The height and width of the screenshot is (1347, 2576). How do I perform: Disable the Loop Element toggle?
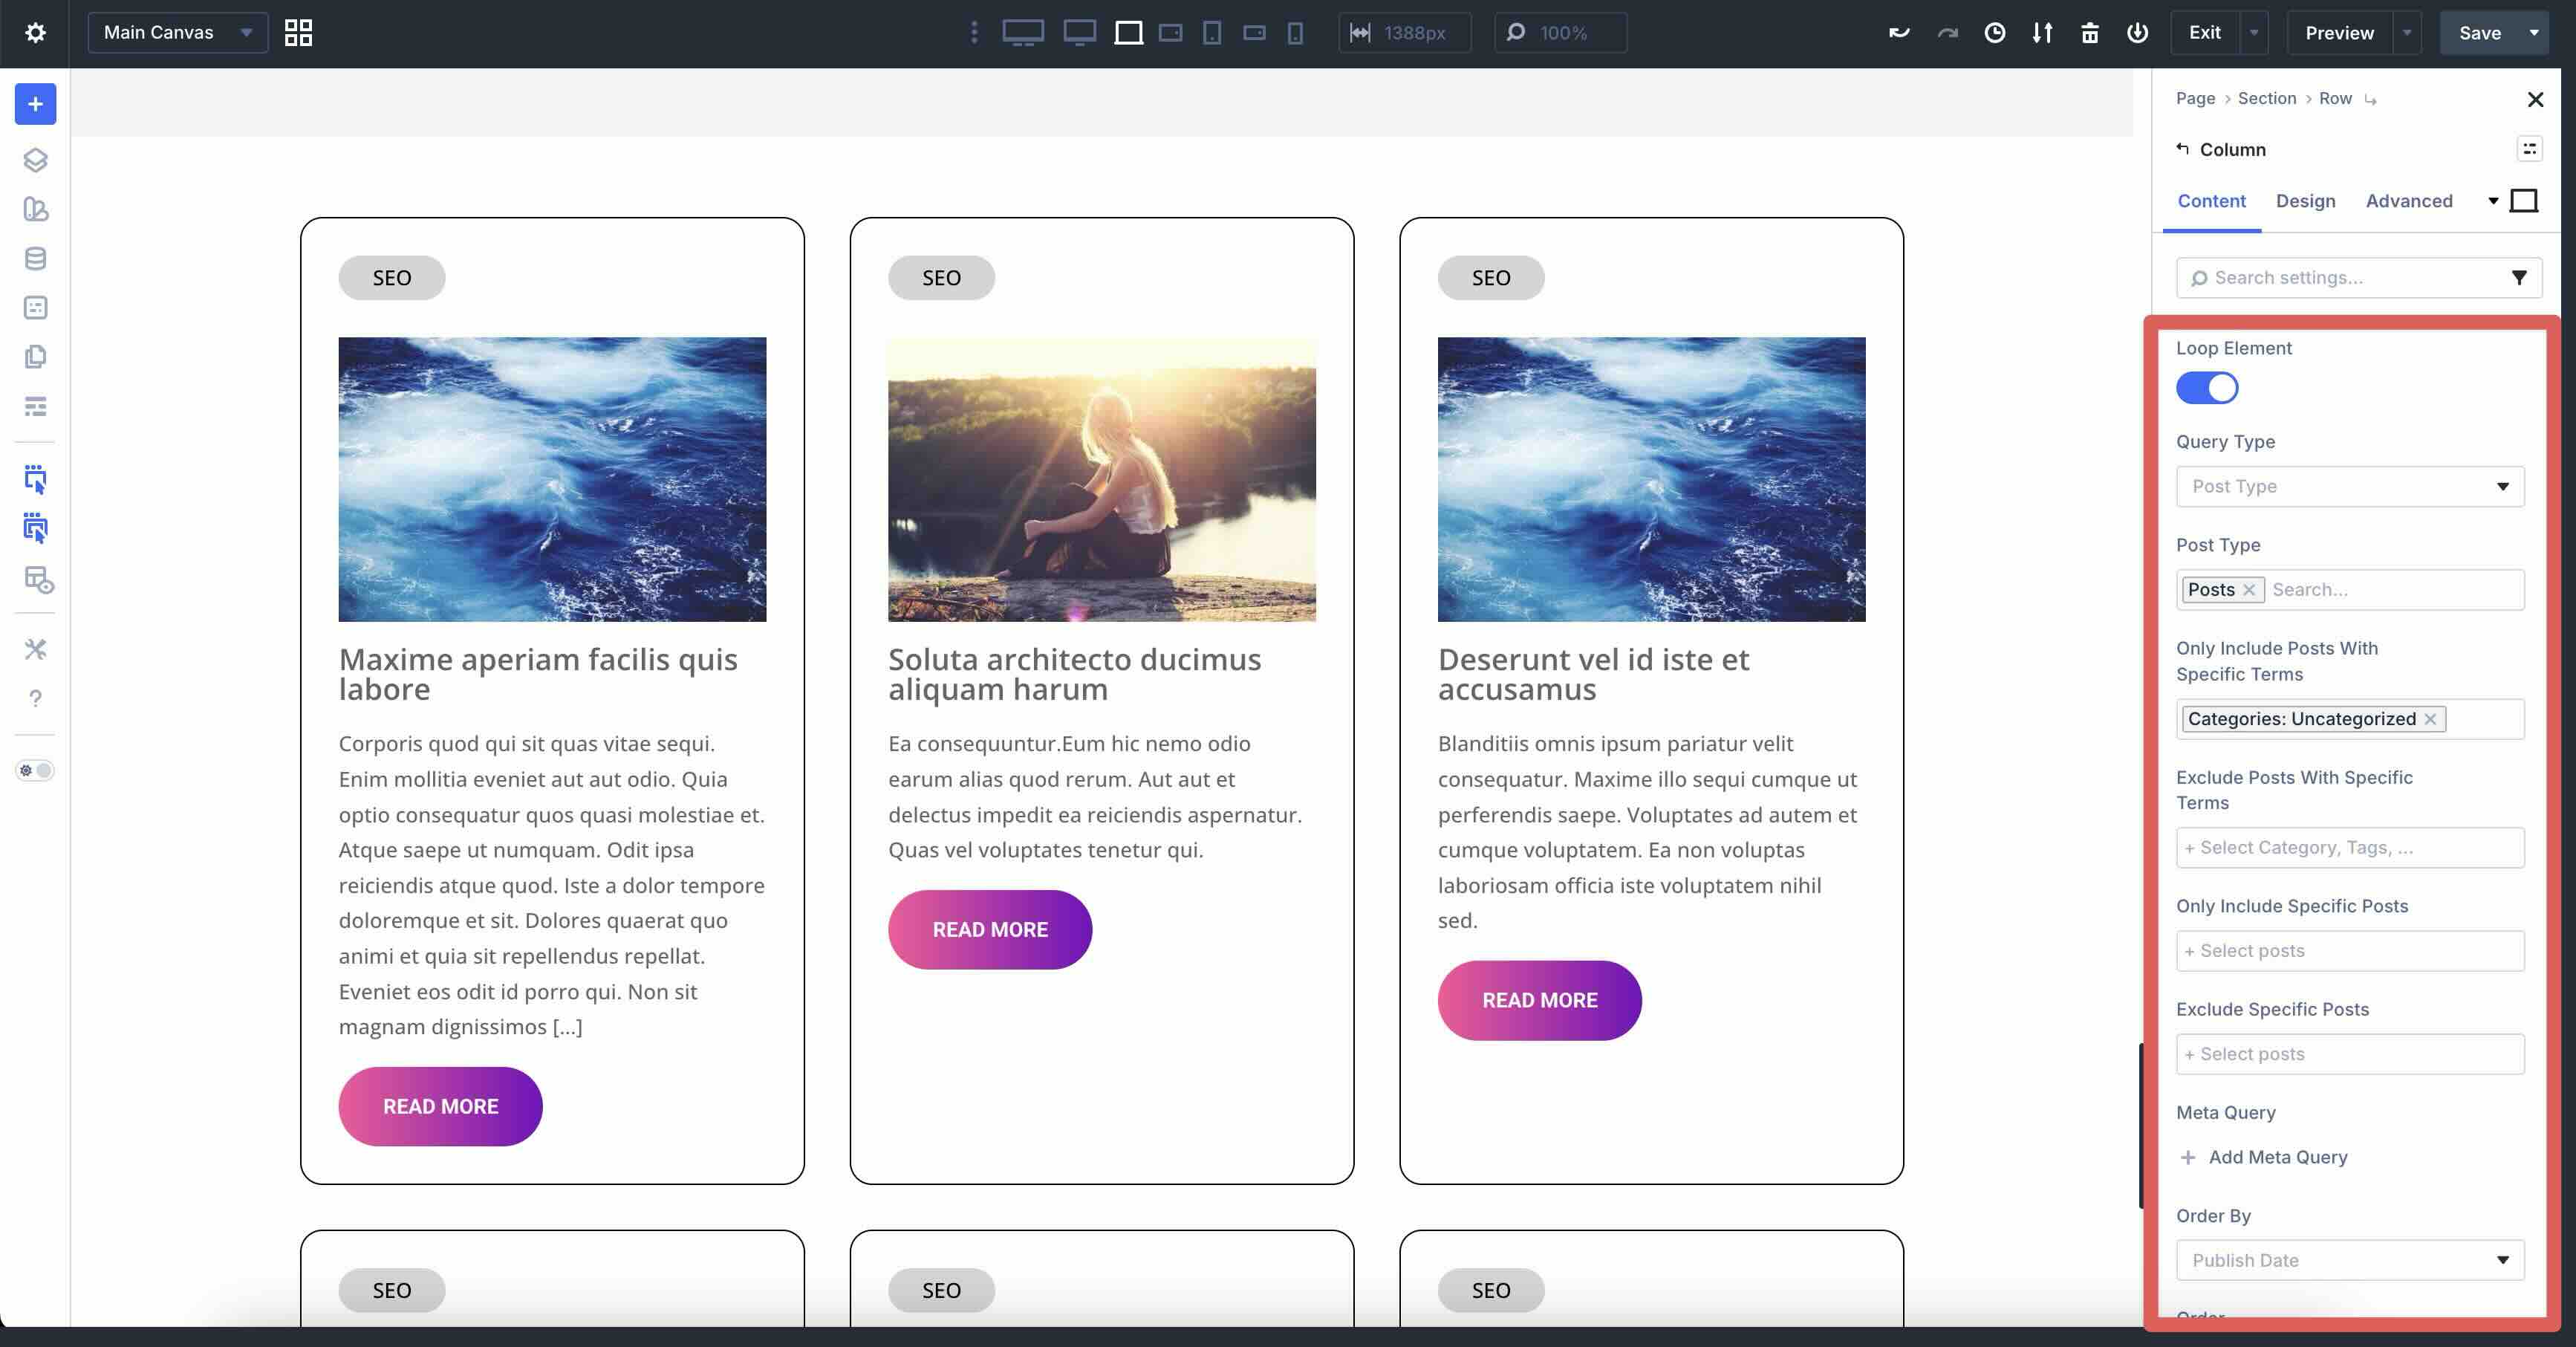point(2207,388)
